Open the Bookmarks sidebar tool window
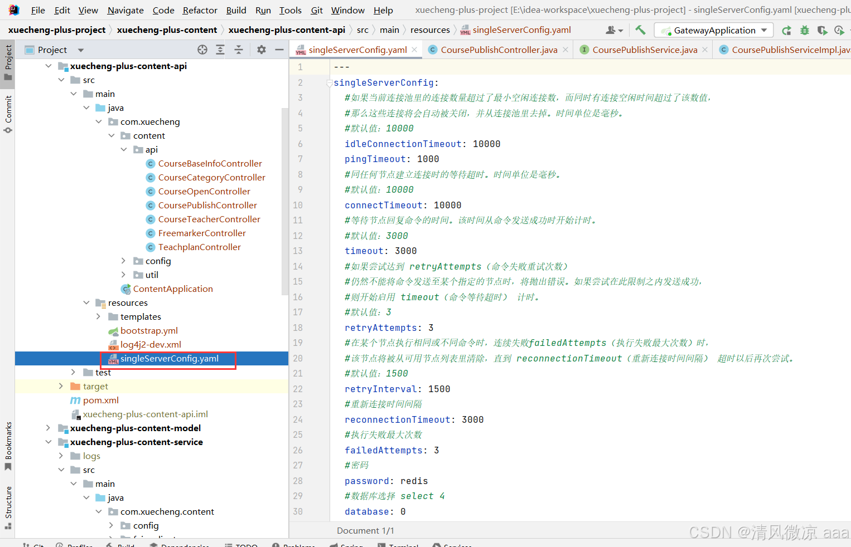Screen dimensions: 851x547 click(8, 446)
